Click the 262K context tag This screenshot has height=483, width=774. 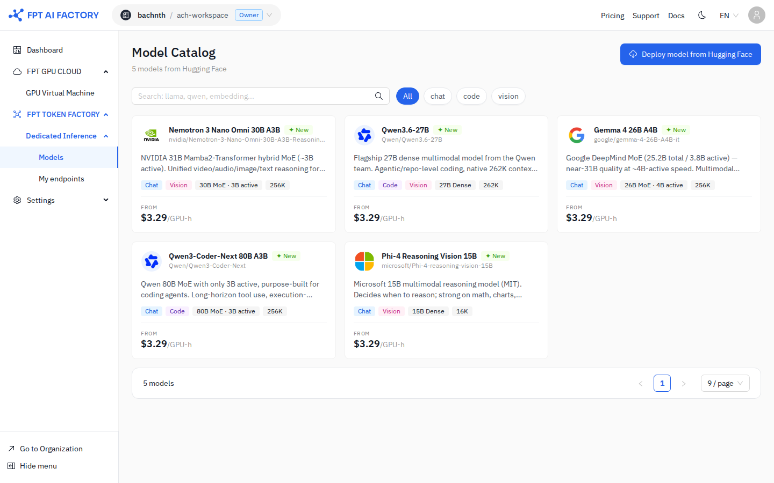tap(491, 185)
